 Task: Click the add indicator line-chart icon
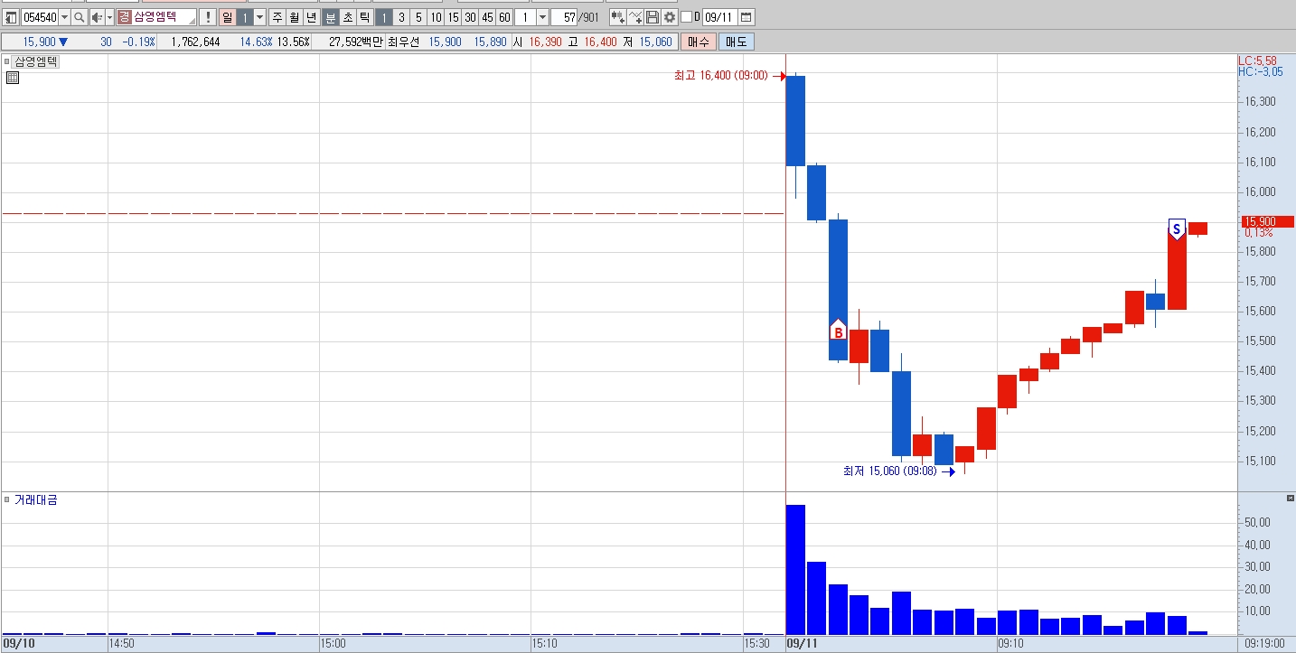click(635, 17)
